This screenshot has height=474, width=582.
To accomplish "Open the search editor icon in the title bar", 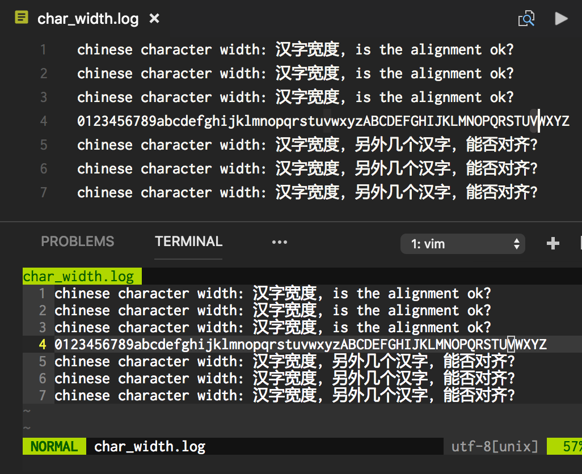I will coord(526,19).
